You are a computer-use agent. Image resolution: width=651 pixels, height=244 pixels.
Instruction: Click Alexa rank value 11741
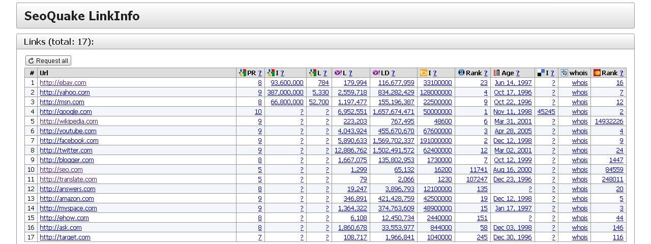pyautogui.click(x=479, y=170)
